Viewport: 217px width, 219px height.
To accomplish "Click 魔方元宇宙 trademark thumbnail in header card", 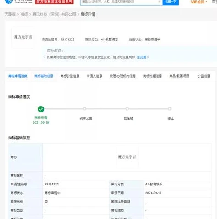I will [23, 37].
